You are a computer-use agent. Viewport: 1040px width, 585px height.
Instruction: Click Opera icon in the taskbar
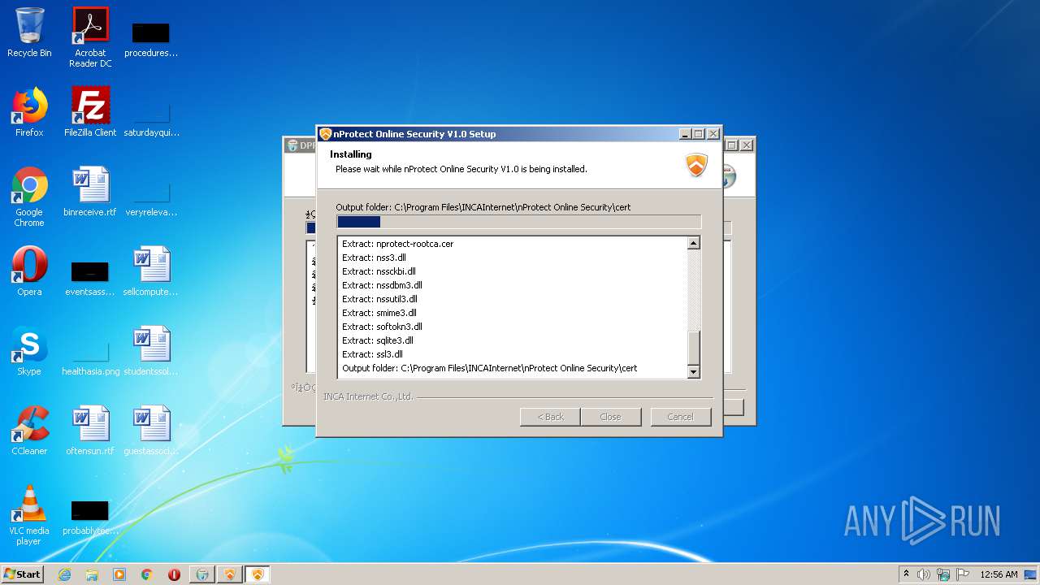coord(174,574)
